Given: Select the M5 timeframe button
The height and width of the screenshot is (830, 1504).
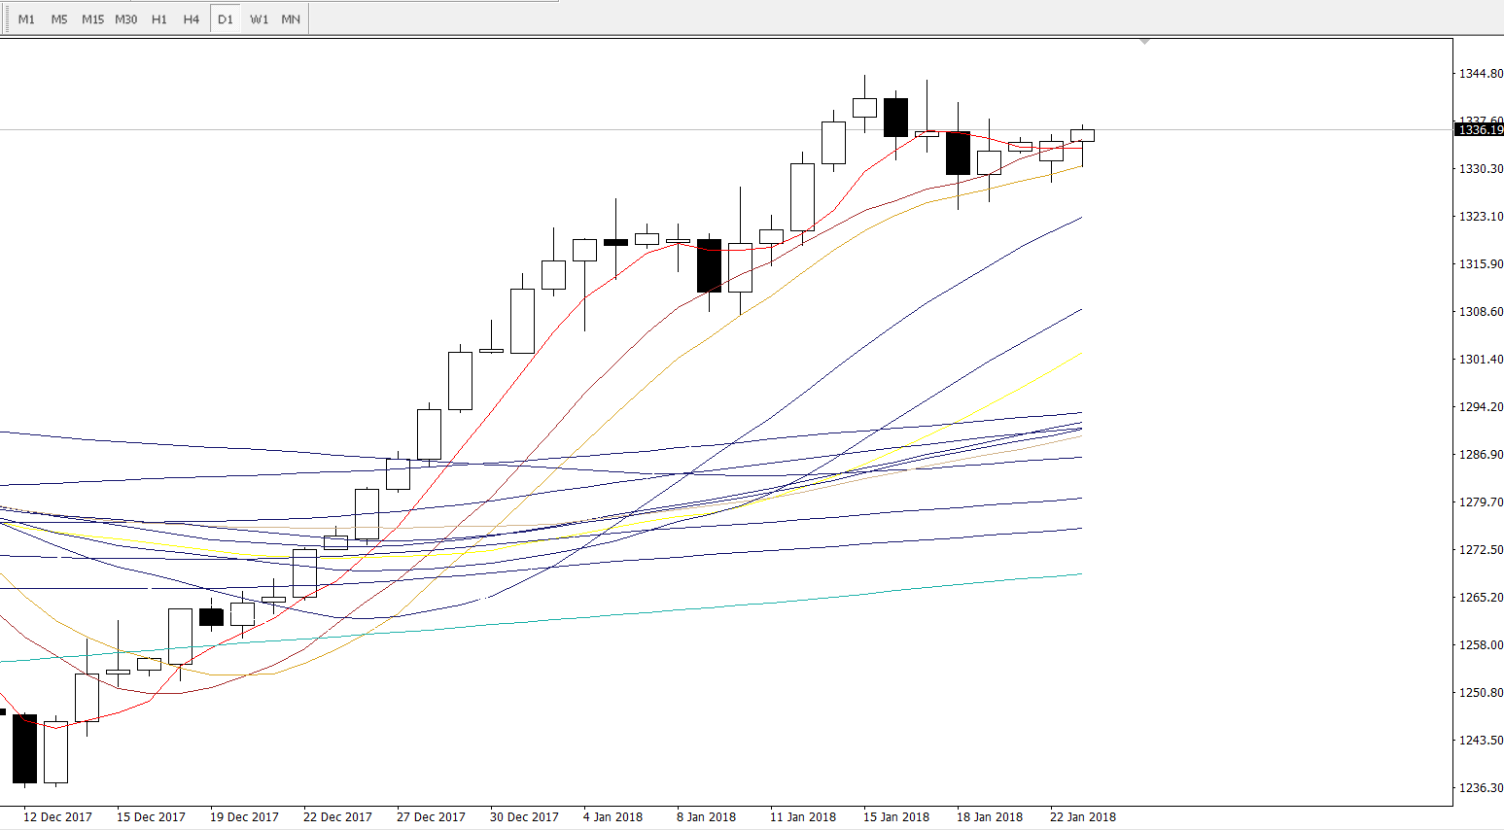Looking at the screenshot, I should (59, 19).
